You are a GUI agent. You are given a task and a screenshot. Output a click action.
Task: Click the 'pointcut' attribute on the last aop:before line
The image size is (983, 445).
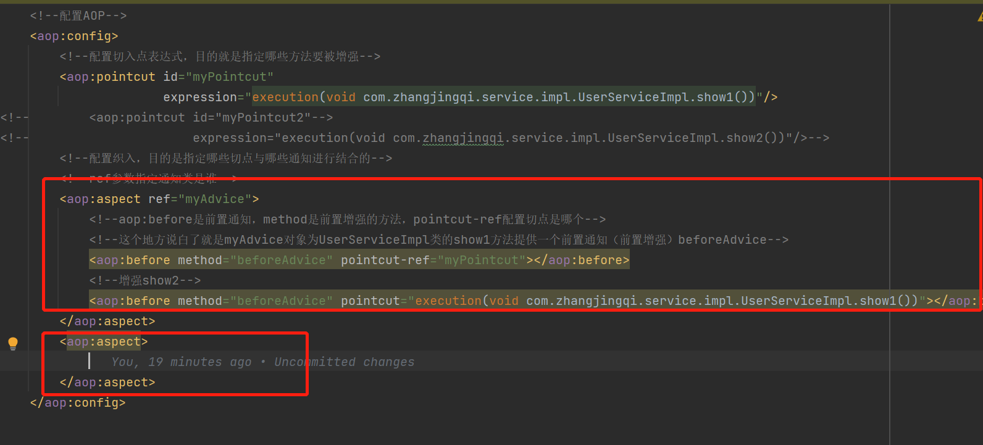[370, 301]
